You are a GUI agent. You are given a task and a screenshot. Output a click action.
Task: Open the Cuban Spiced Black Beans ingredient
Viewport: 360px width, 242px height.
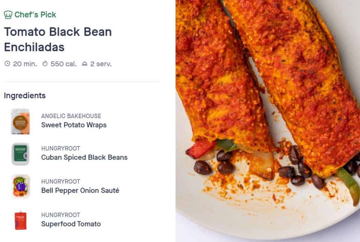[x=84, y=157]
